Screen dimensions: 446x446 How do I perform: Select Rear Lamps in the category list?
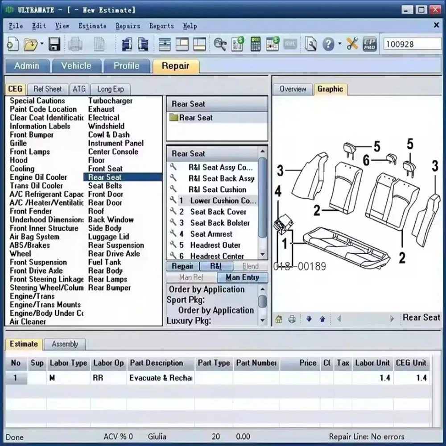click(x=107, y=279)
